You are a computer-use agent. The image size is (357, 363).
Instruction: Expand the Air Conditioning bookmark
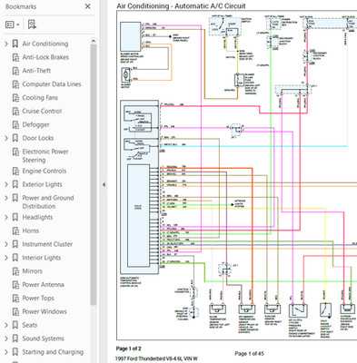point(6,44)
